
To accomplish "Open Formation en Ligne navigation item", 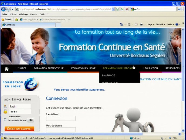I will [x=83, y=69].
